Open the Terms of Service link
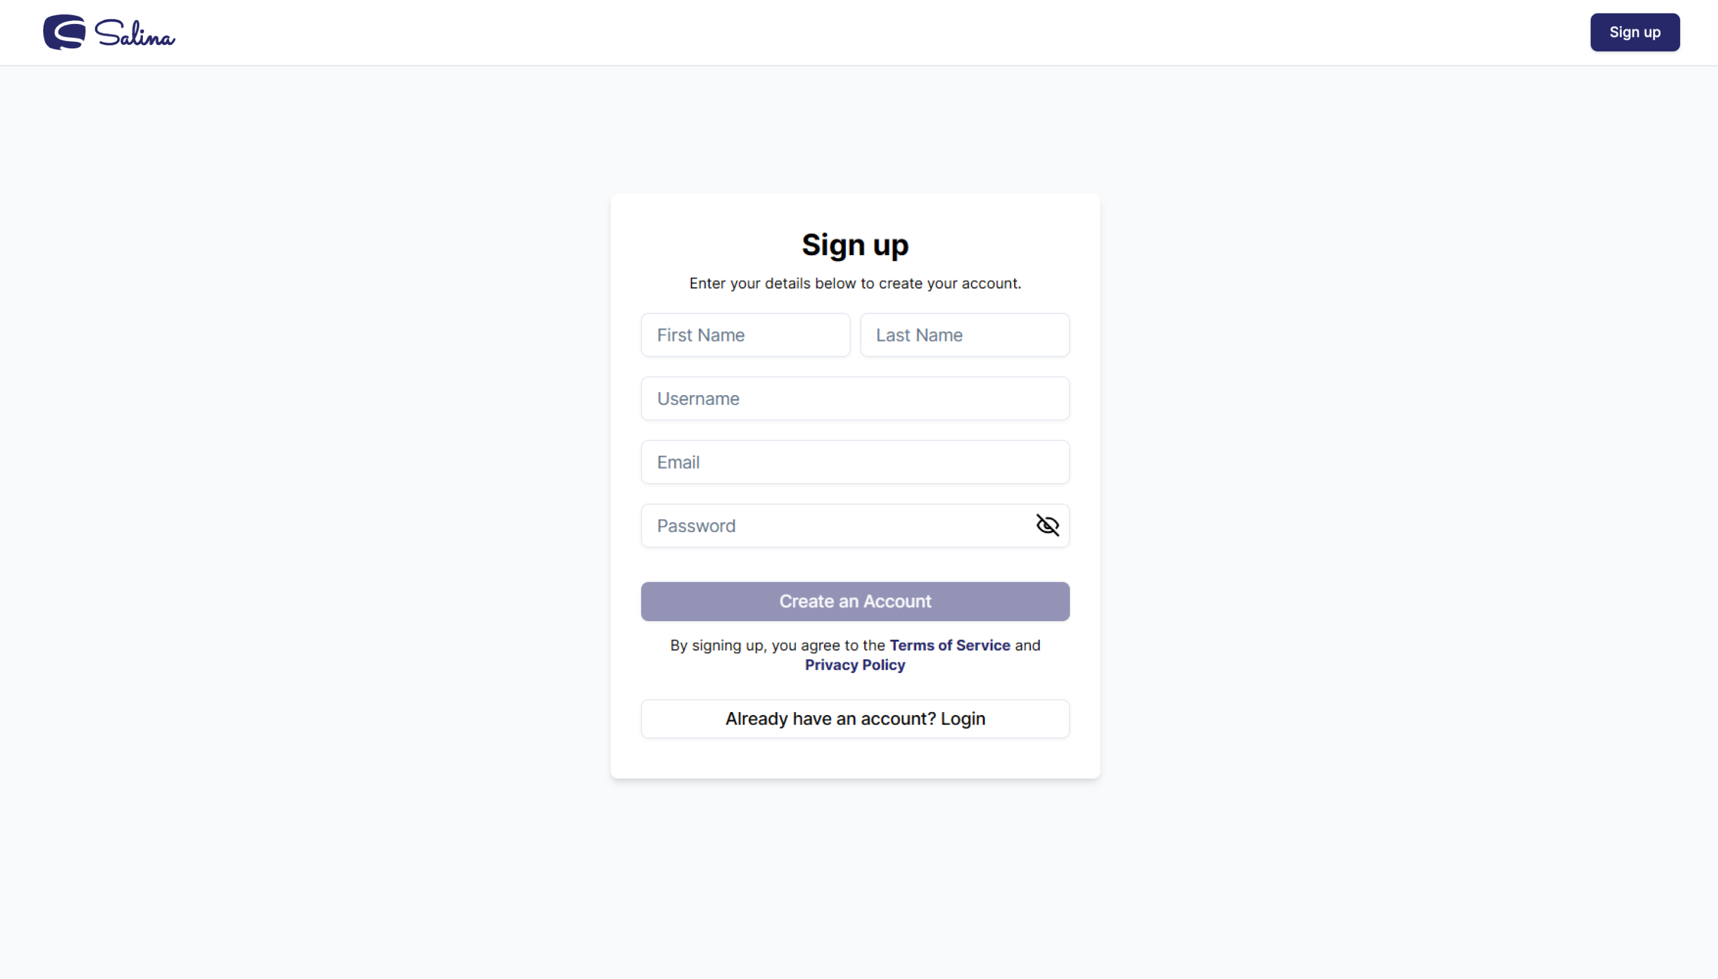The width and height of the screenshot is (1718, 979). point(950,645)
